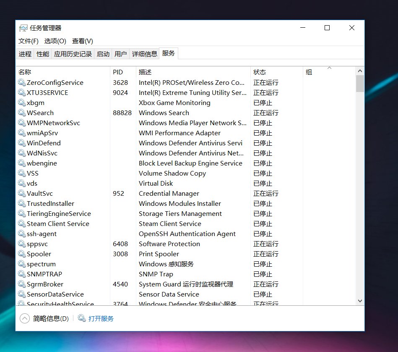Click the vertical scrollbar thumb
This screenshot has height=352, width=398.
pyautogui.click(x=360, y=83)
